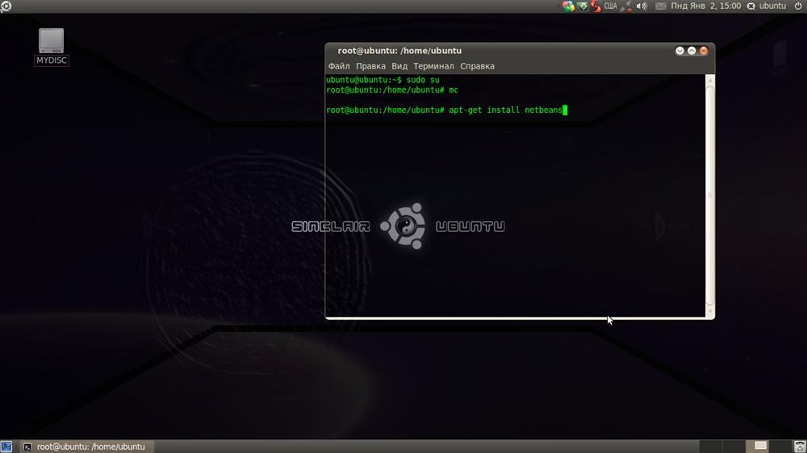Open the network connection tray icon
This screenshot has width=807, height=453.
pyautogui.click(x=626, y=6)
